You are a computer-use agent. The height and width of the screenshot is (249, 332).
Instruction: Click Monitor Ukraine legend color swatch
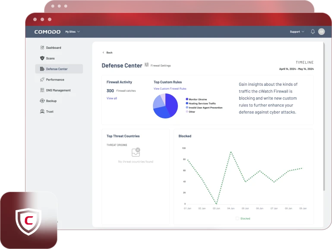pyautogui.click(x=187, y=99)
